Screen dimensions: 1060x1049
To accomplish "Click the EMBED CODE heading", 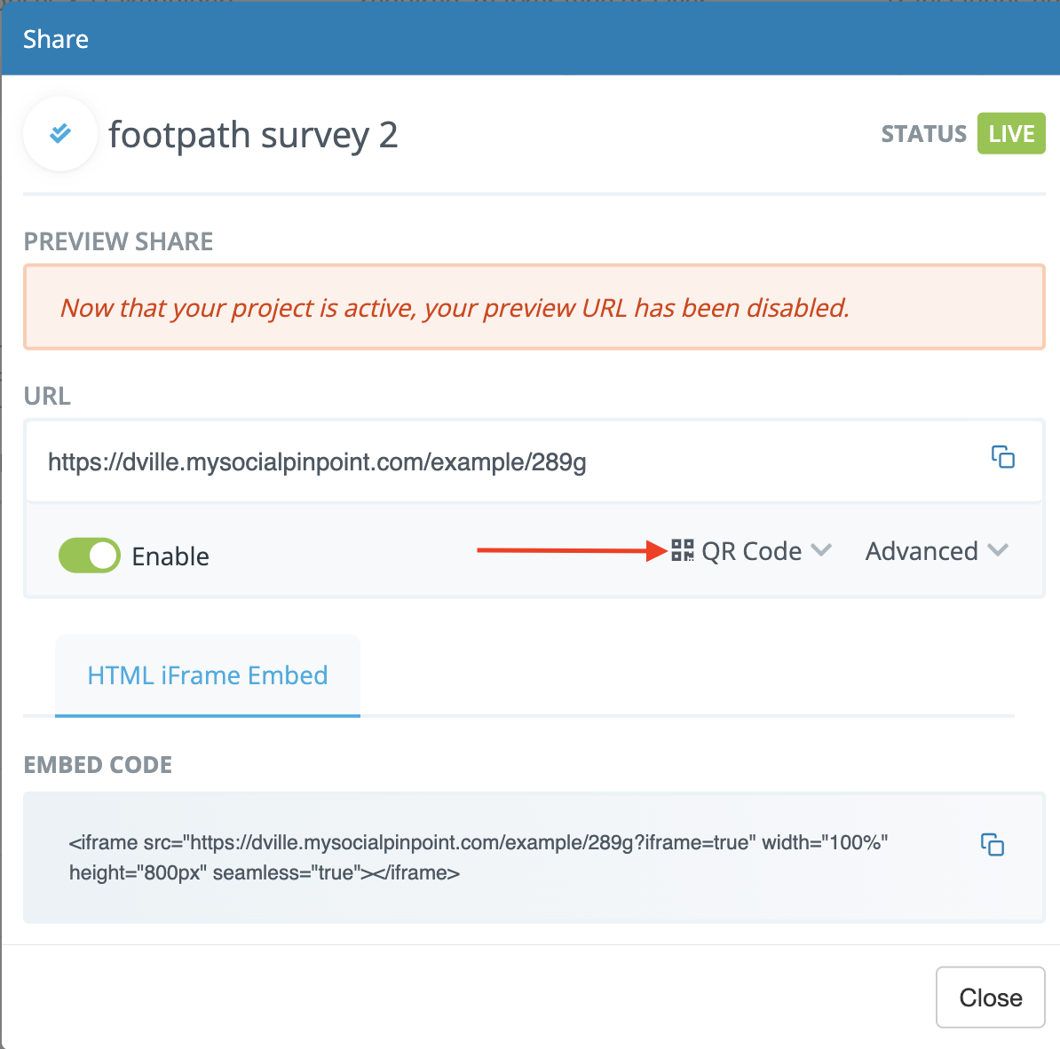I will 98,764.
